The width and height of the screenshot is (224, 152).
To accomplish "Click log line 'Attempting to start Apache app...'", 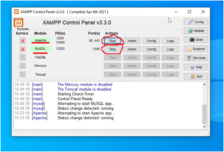I will pyautogui.click(x=86, y=113).
